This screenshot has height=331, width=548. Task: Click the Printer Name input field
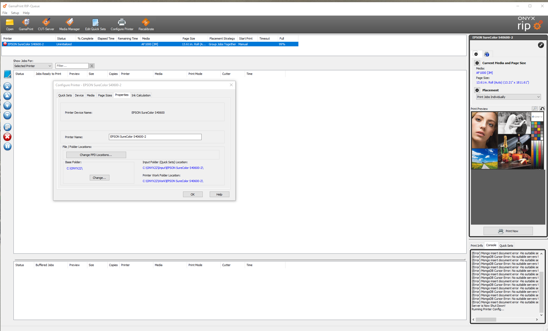[155, 137]
